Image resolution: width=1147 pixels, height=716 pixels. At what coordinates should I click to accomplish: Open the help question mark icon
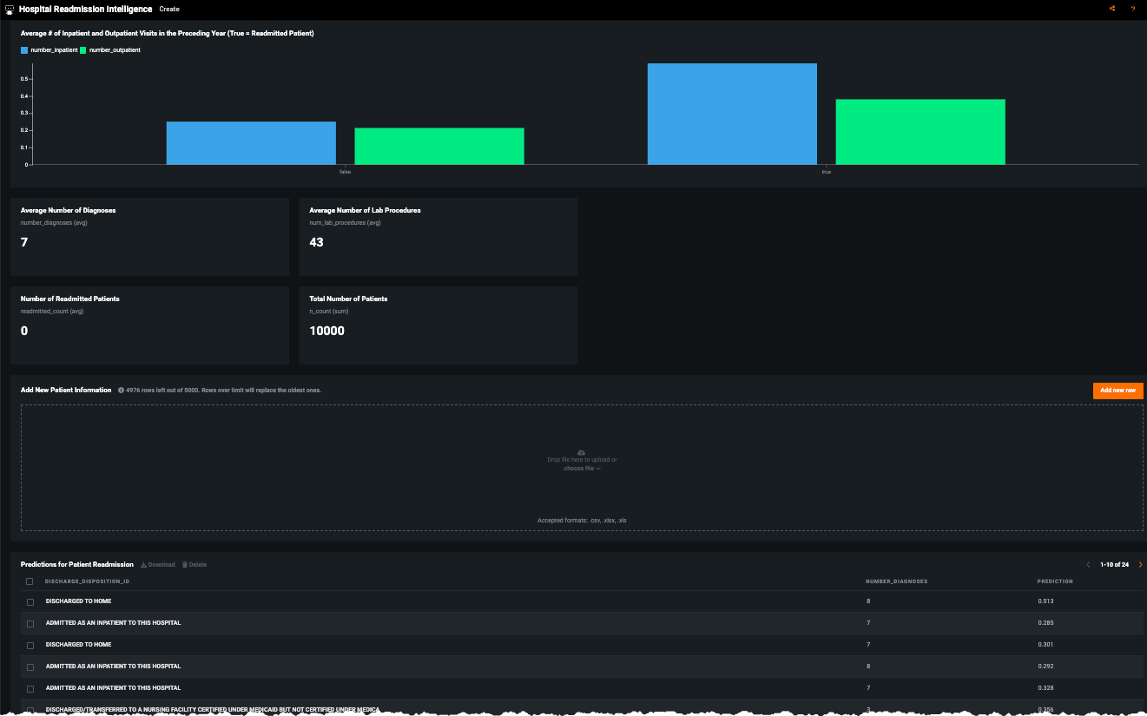(x=1133, y=9)
